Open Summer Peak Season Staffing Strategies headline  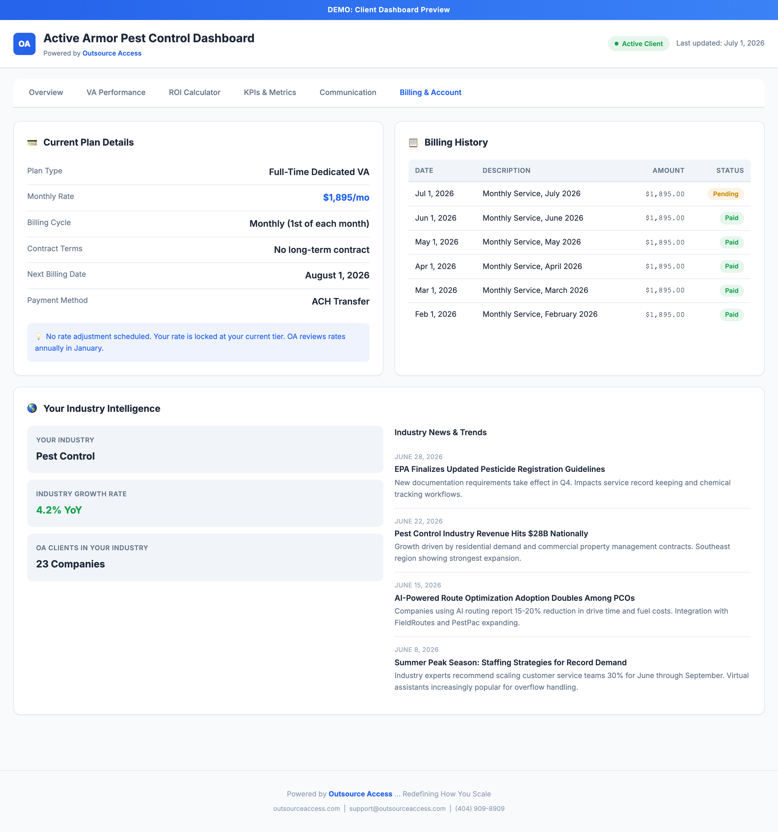511,662
